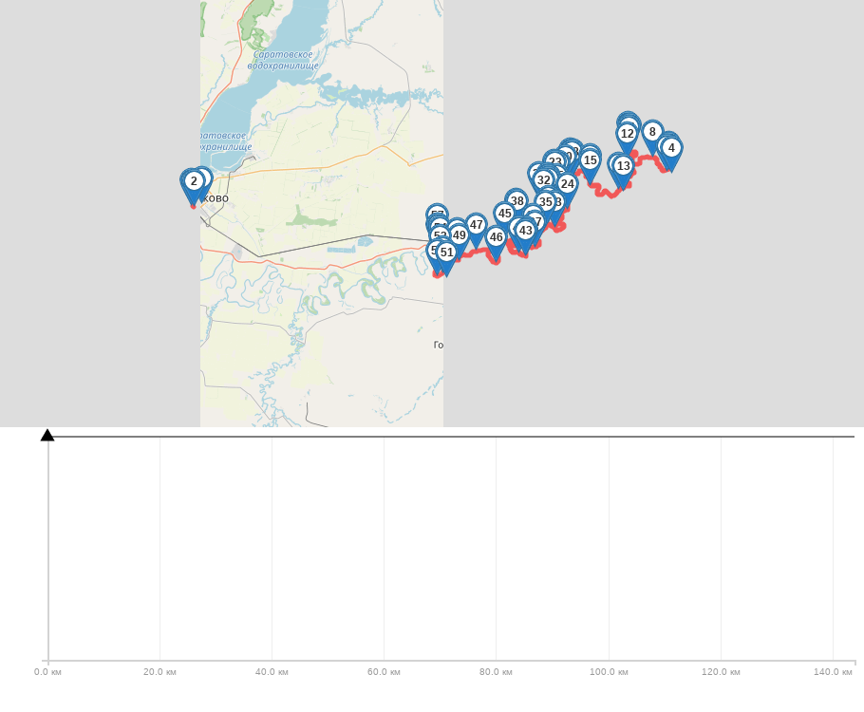Select map marker 45

point(504,214)
